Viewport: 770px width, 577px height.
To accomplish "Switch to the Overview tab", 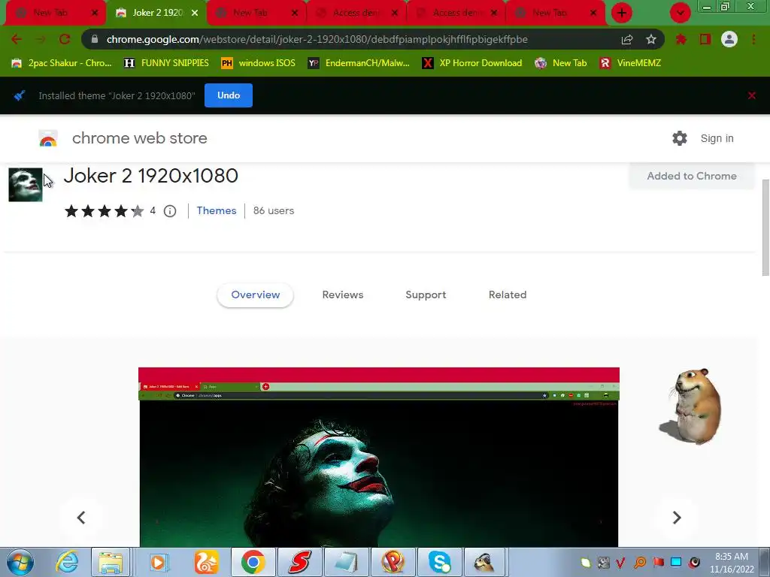I will (x=256, y=295).
